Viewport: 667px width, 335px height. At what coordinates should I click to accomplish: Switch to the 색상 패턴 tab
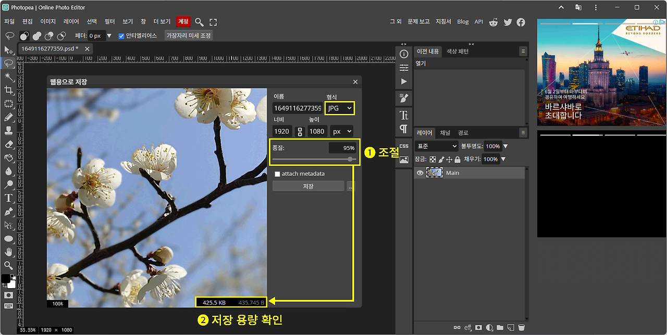(458, 51)
